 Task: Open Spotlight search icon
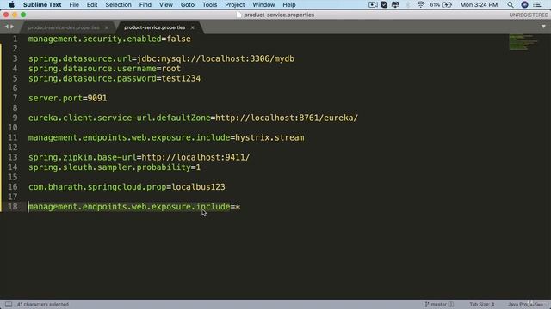tap(511, 4)
